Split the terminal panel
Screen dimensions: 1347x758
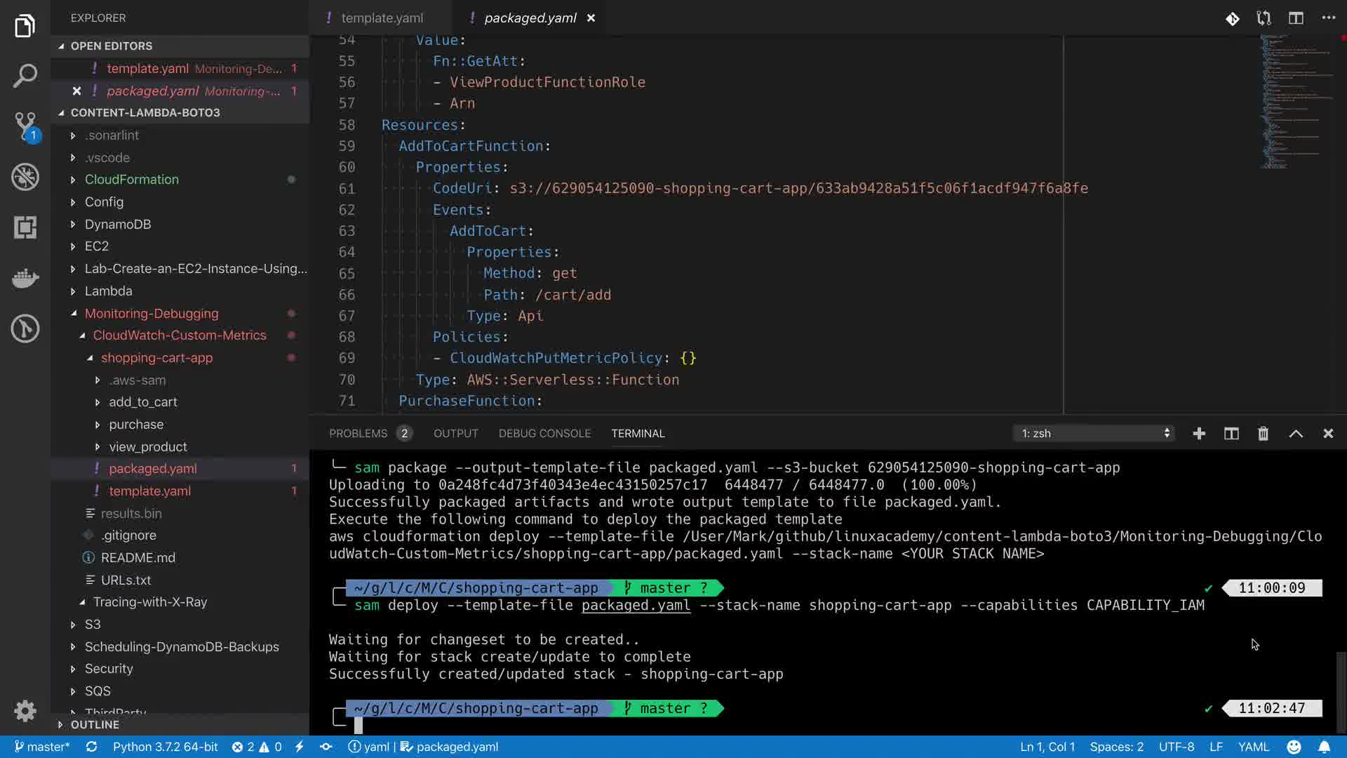[1231, 434]
